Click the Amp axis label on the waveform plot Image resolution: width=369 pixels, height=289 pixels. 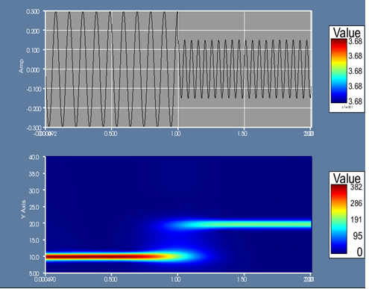point(21,66)
